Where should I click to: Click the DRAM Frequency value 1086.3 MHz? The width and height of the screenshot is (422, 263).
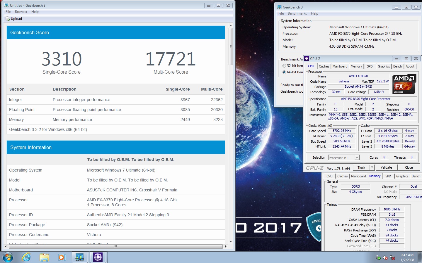[x=392, y=209]
